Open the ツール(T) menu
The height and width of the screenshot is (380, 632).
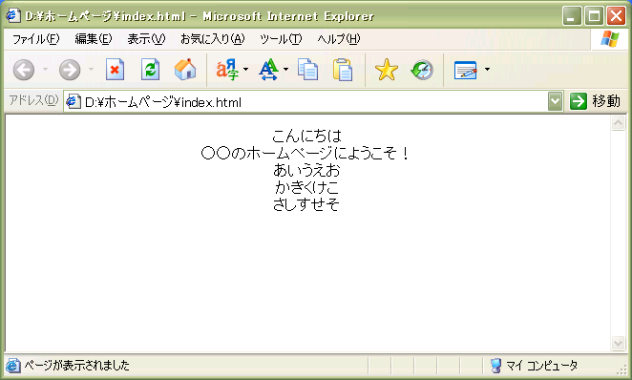pos(281,39)
